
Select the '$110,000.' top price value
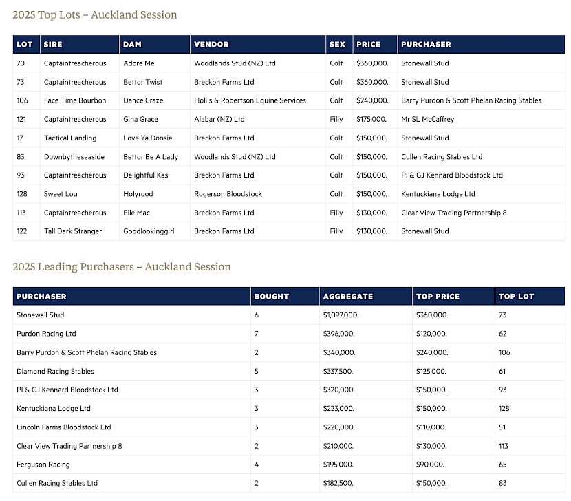(431, 427)
